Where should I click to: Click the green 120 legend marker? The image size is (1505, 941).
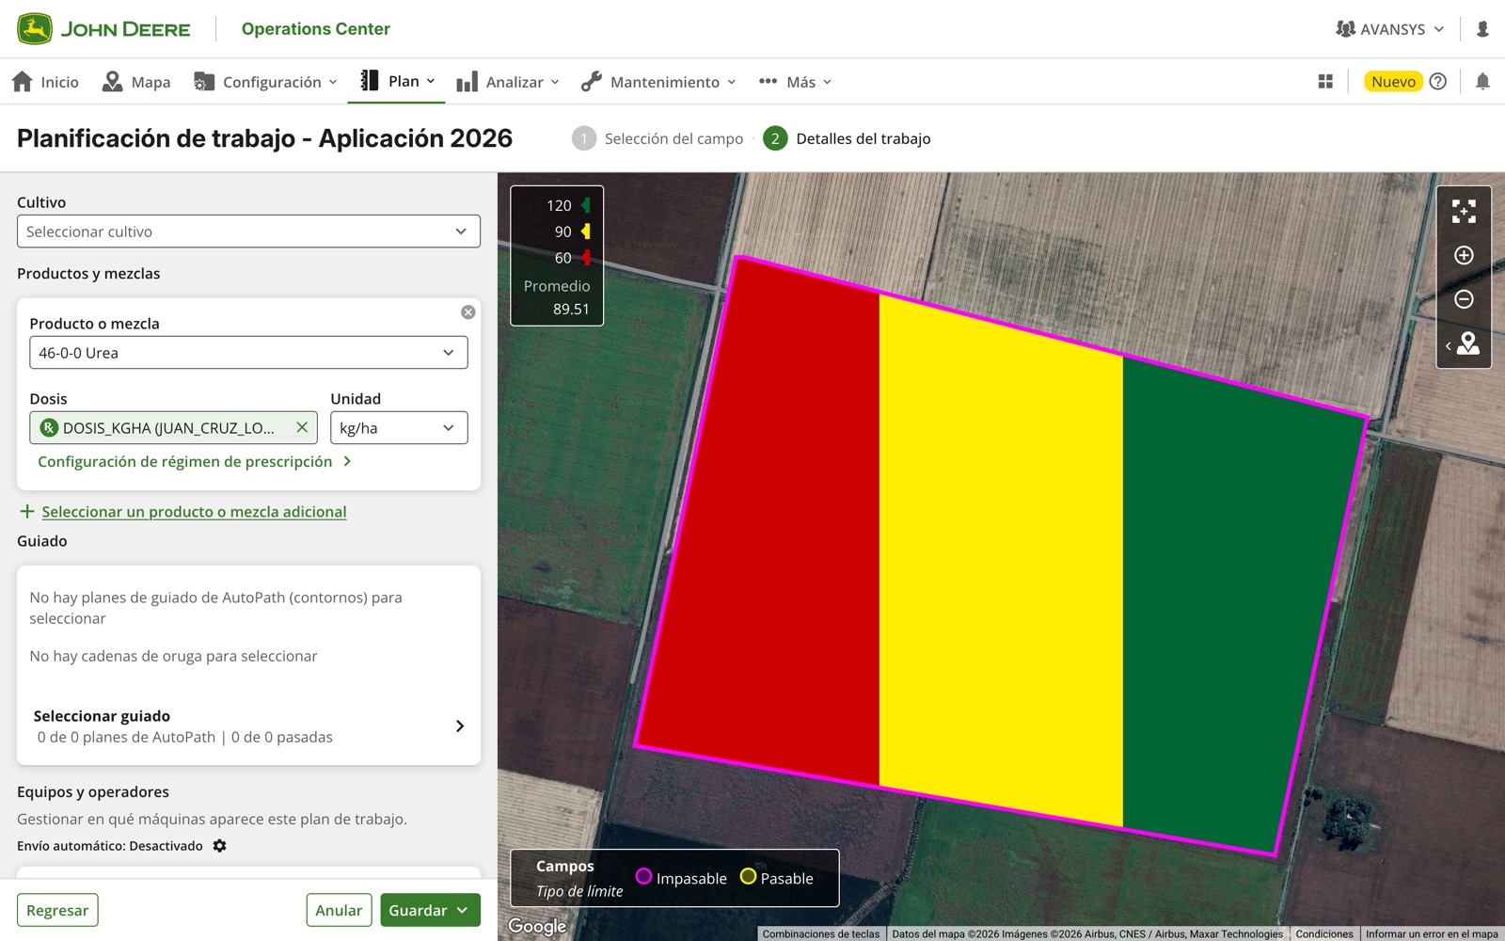tap(586, 205)
